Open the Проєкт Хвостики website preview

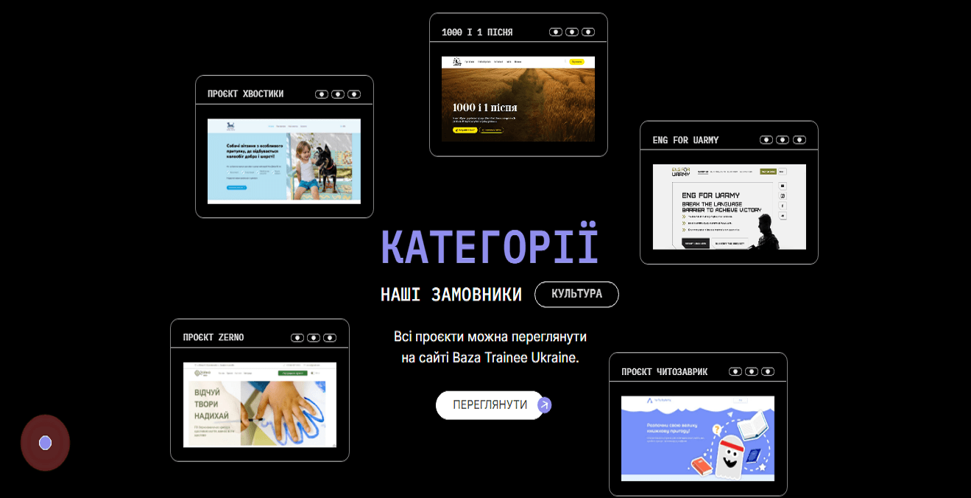coord(284,161)
